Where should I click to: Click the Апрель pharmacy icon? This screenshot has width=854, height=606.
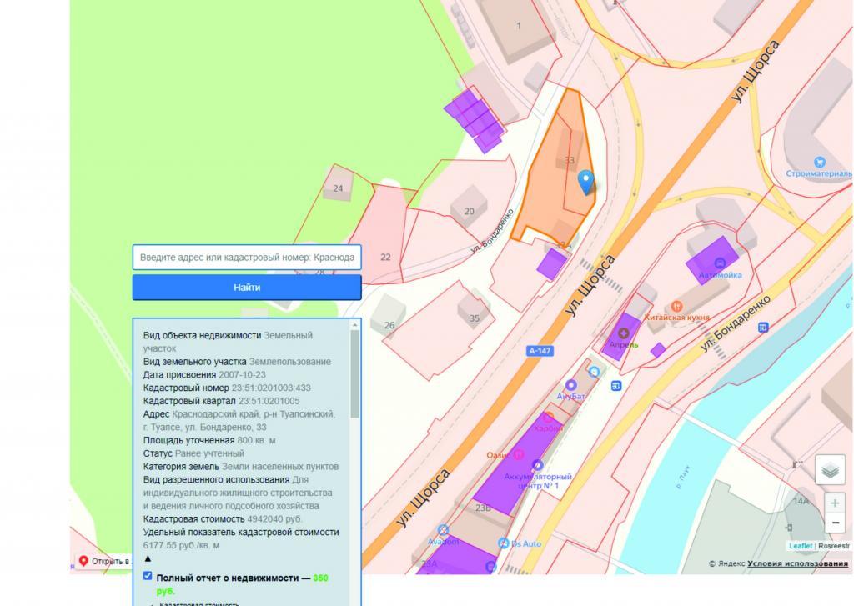(x=624, y=333)
